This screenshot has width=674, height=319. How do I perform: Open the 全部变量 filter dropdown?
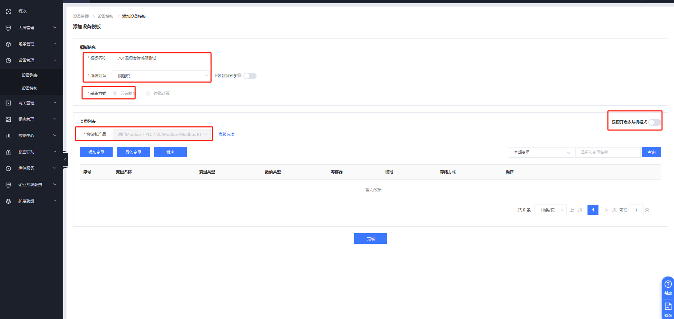541,153
